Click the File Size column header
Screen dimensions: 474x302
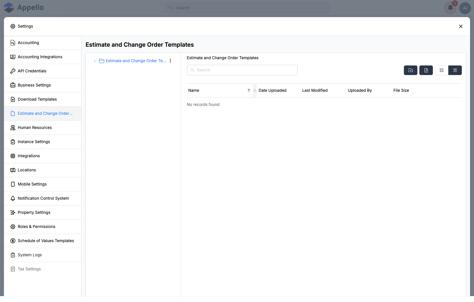401,90
